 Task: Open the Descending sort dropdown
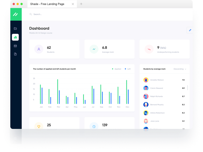(x=180, y=69)
